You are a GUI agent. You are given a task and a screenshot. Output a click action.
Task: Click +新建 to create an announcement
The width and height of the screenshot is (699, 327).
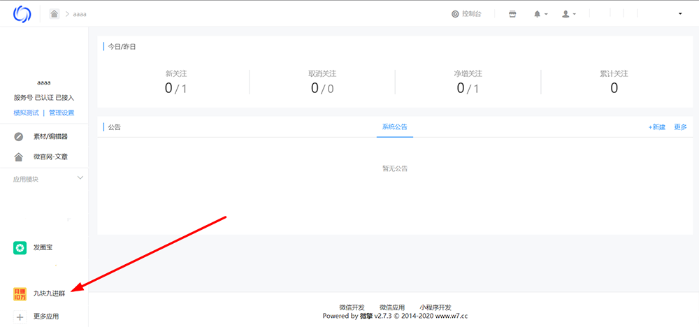tap(656, 127)
